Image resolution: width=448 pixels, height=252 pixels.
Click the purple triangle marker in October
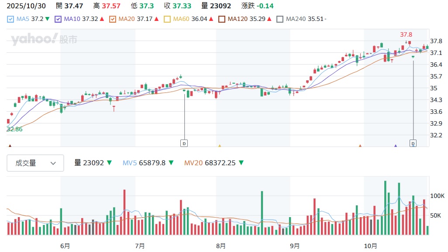[x=396, y=146]
